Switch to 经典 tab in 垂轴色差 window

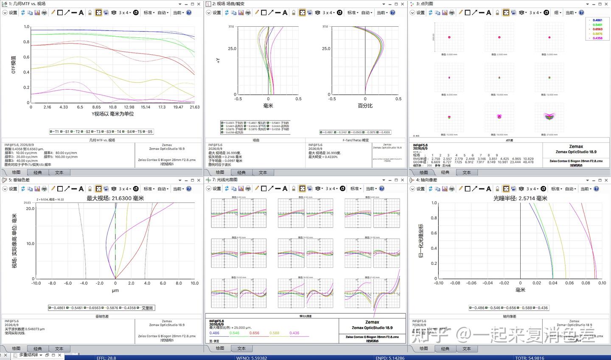(x=38, y=349)
